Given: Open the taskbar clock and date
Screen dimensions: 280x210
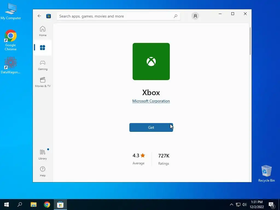Looking at the screenshot, I should tap(257, 205).
